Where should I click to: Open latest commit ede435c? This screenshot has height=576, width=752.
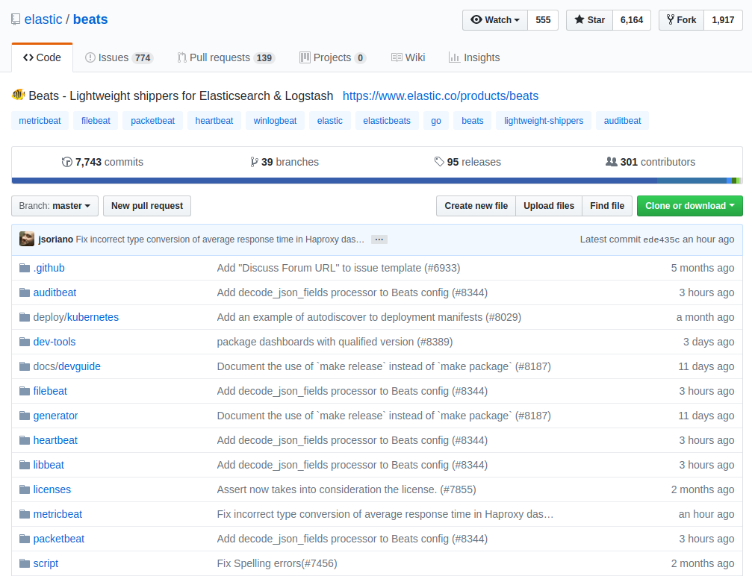coord(662,240)
